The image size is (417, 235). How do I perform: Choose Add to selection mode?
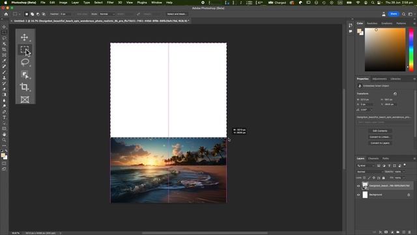click(32, 14)
